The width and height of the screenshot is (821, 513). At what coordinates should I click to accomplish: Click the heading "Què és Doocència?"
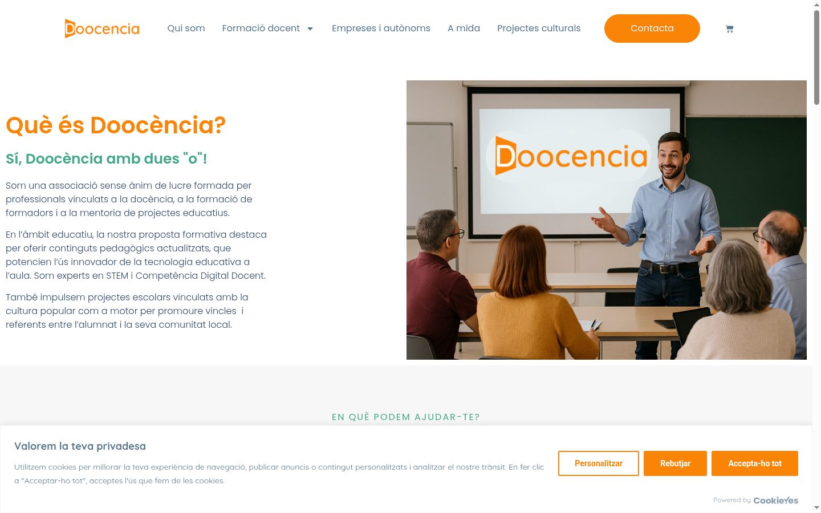(116, 125)
